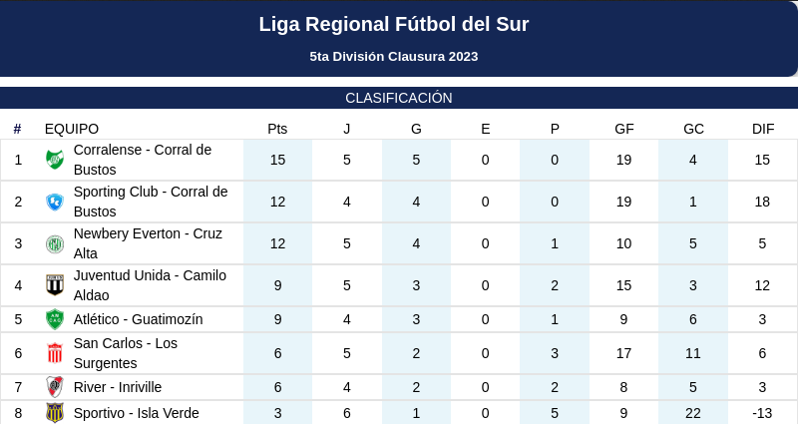Select the River - Inriville team name

click(118, 387)
